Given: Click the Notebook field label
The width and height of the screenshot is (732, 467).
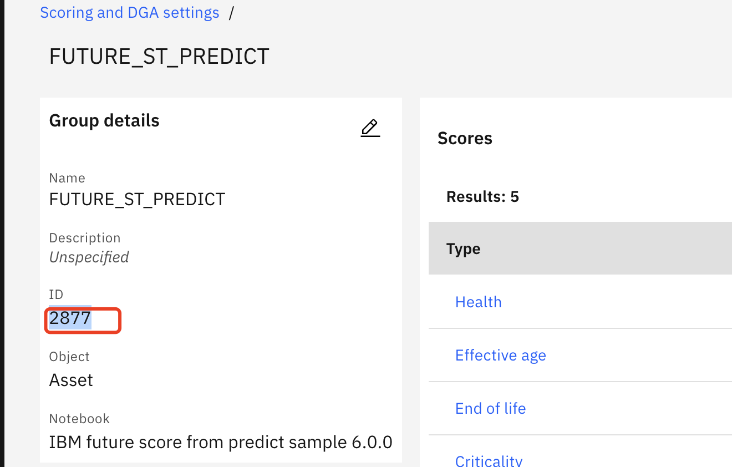Looking at the screenshot, I should coord(79,419).
